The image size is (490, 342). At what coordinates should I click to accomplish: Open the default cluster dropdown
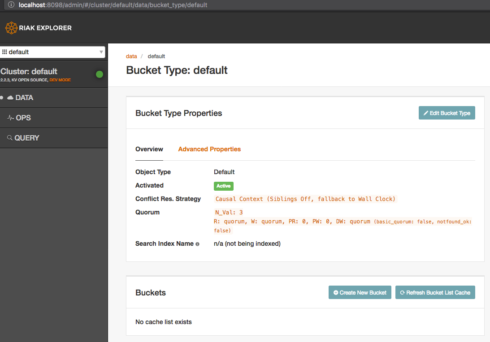[53, 52]
